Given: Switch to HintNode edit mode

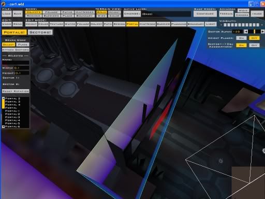Looking at the screenshot, I should pyautogui.click(x=148, y=24).
